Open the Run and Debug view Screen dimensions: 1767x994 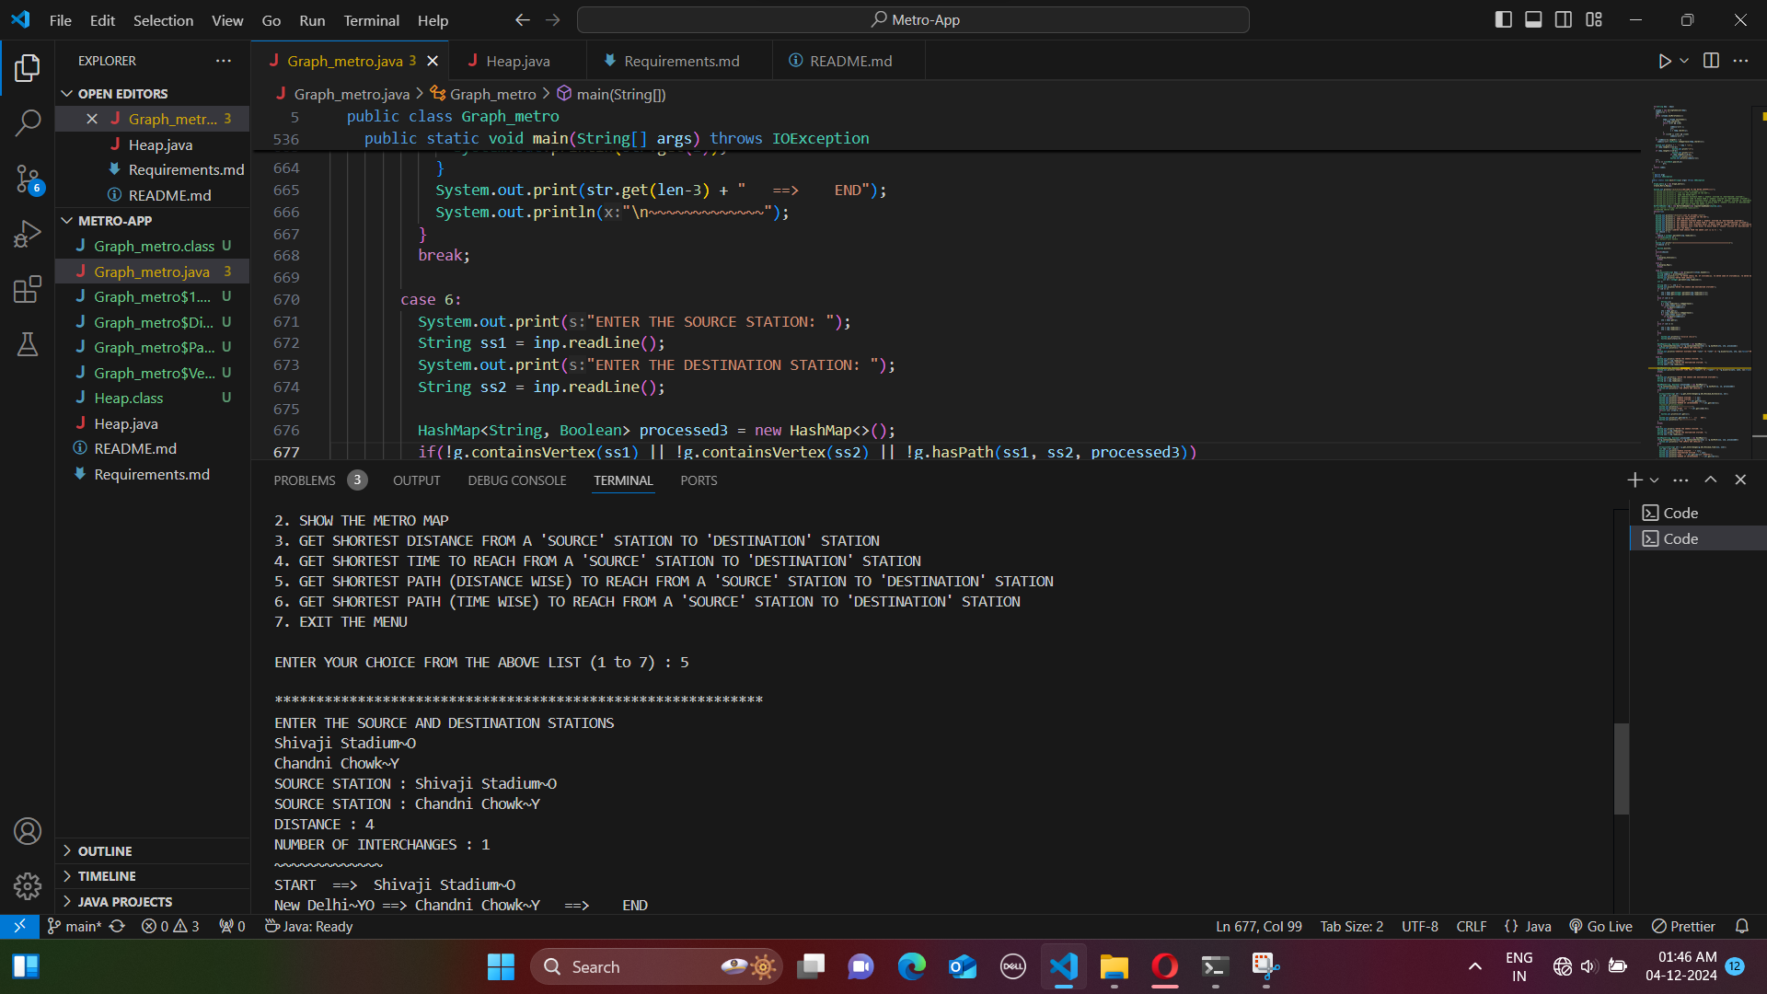28,234
